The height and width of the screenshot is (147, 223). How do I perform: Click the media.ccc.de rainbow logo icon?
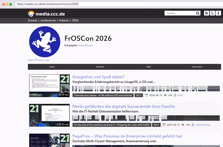pyautogui.click(x=31, y=14)
